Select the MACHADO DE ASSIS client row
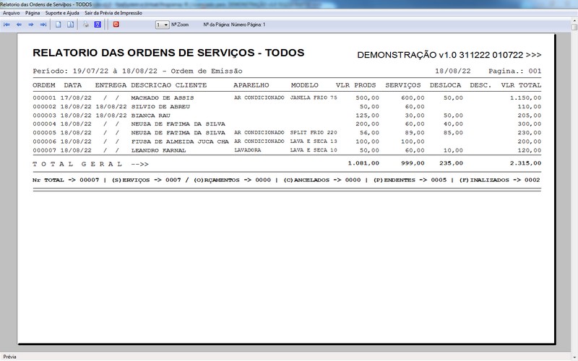The height and width of the screenshot is (361, 578). pos(287,98)
